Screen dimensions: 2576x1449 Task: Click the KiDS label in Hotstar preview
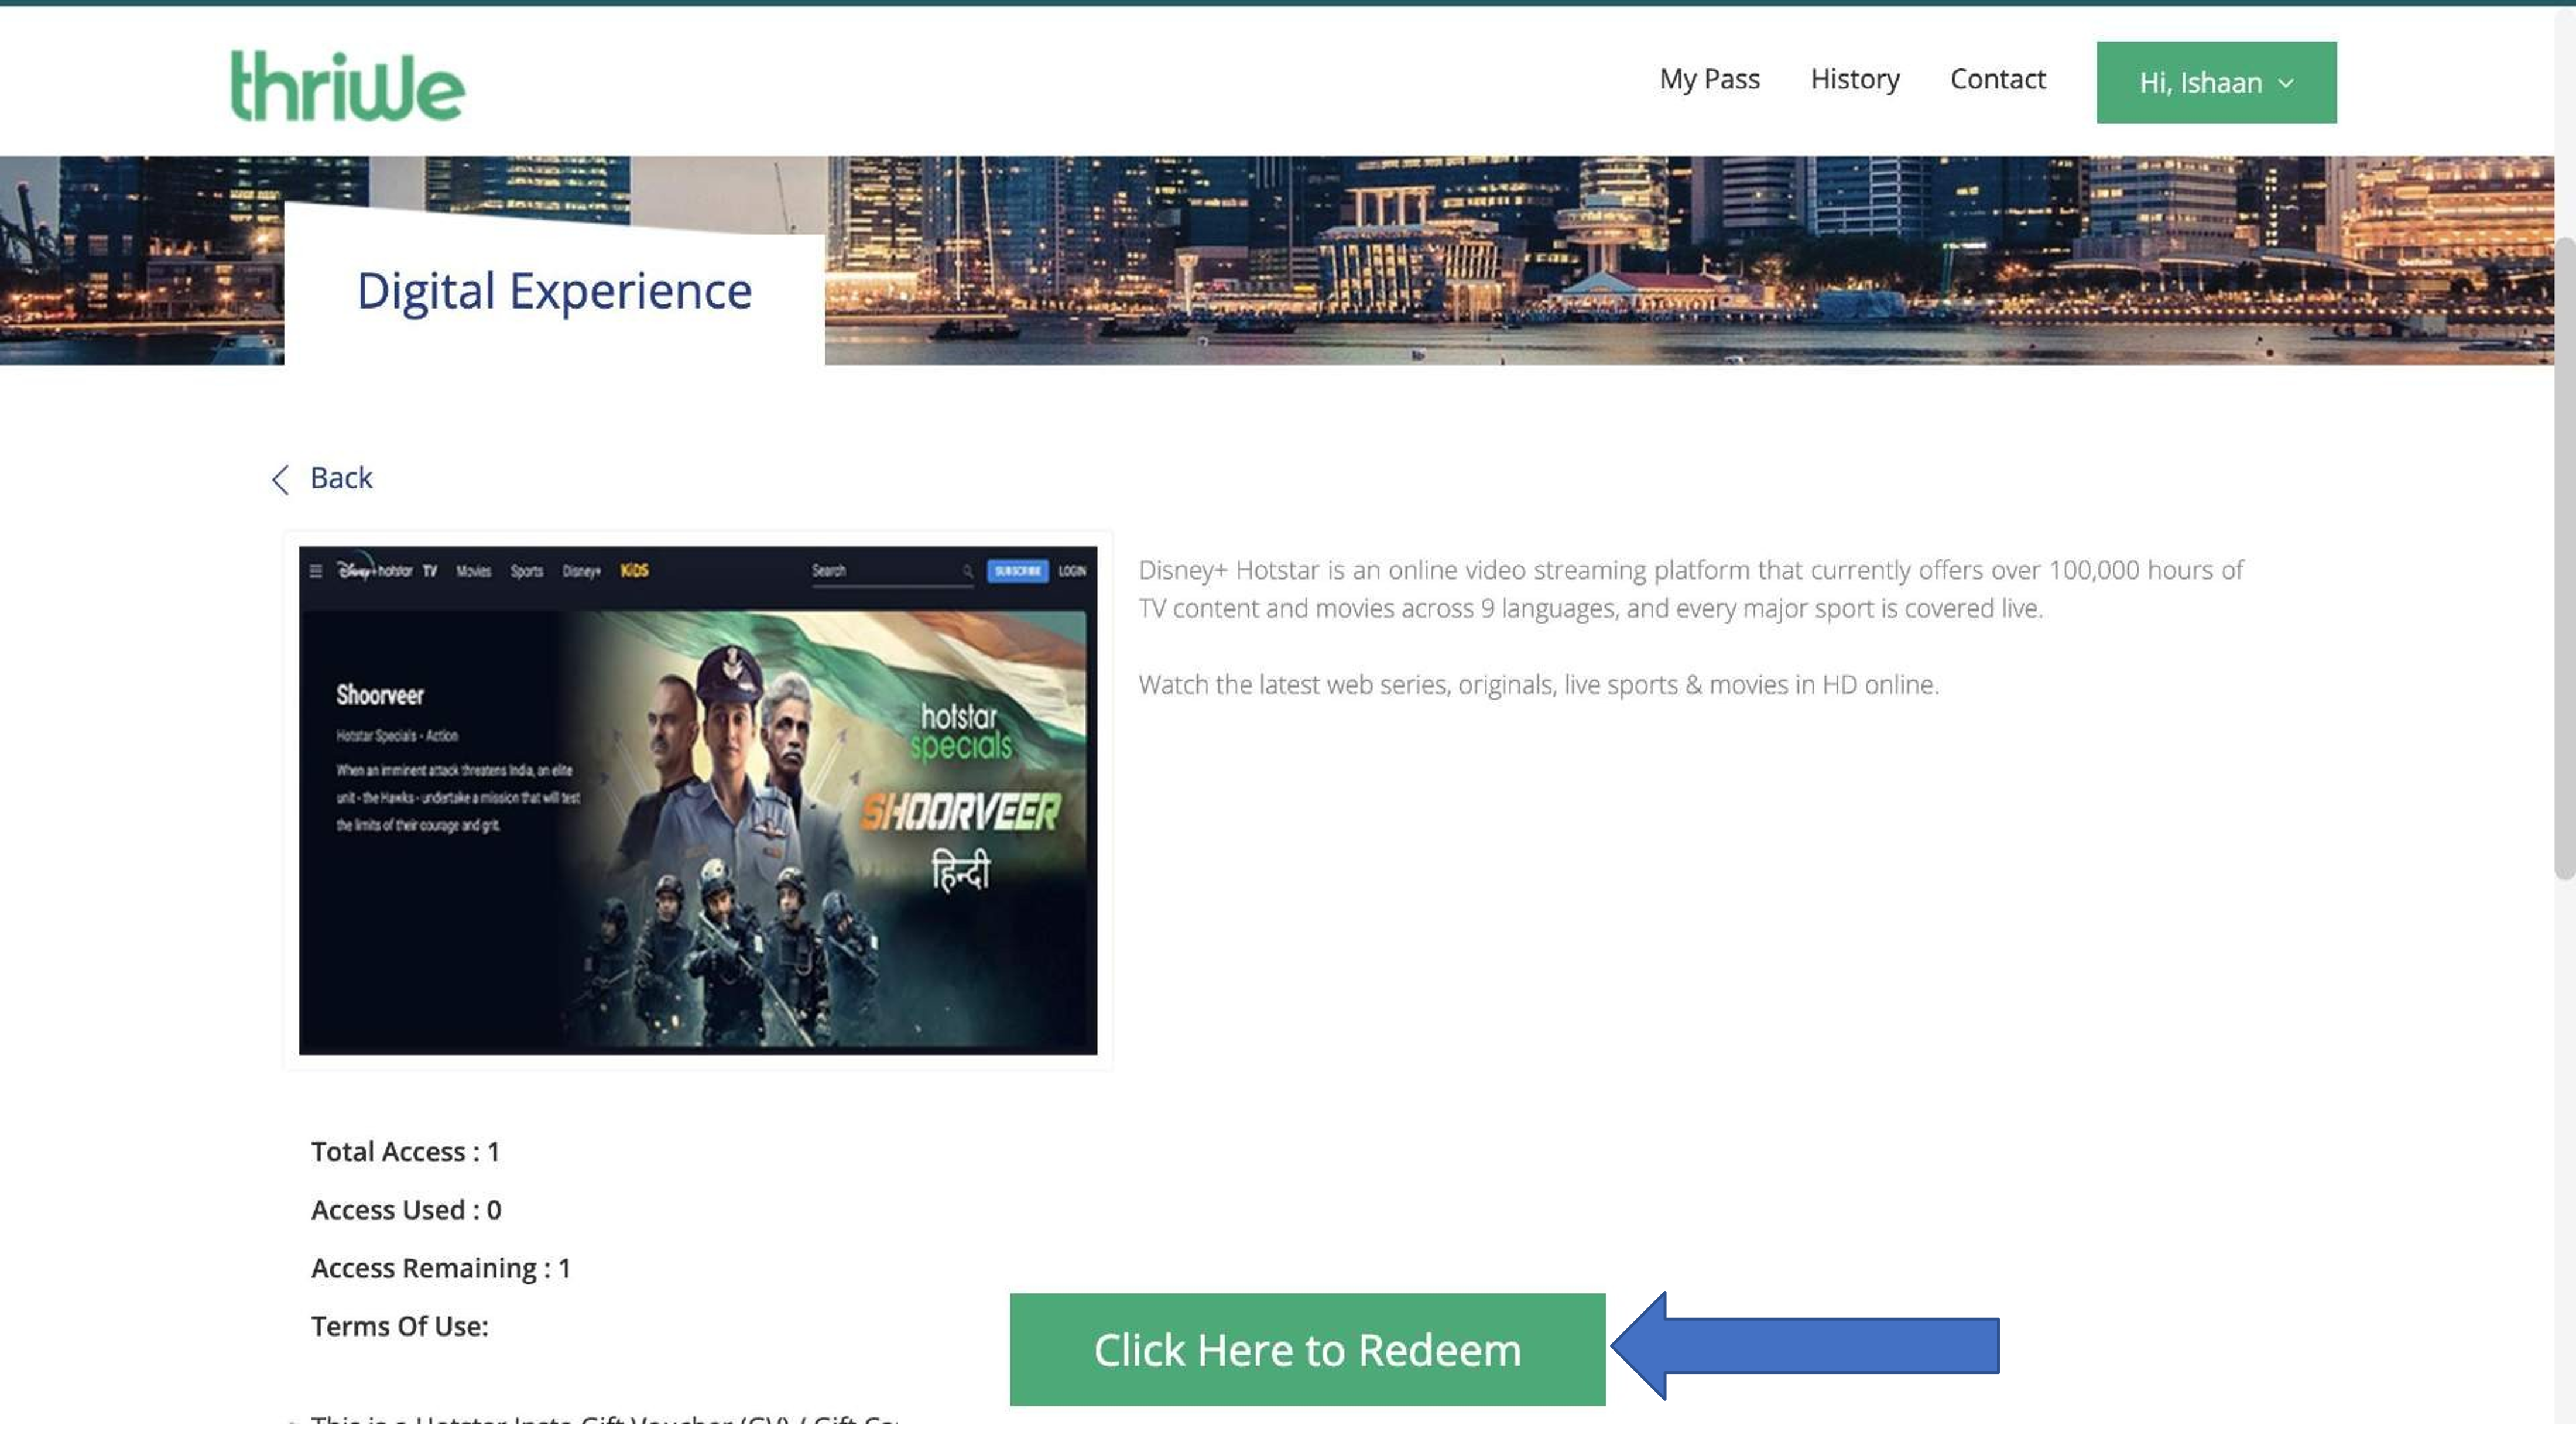coord(634,570)
